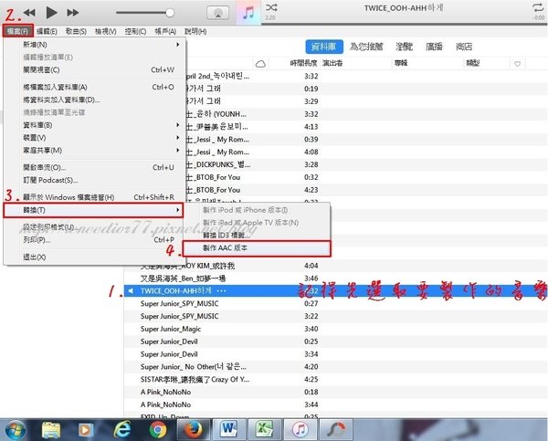
Task: Open the 檔案(F) menu
Action: [18, 31]
